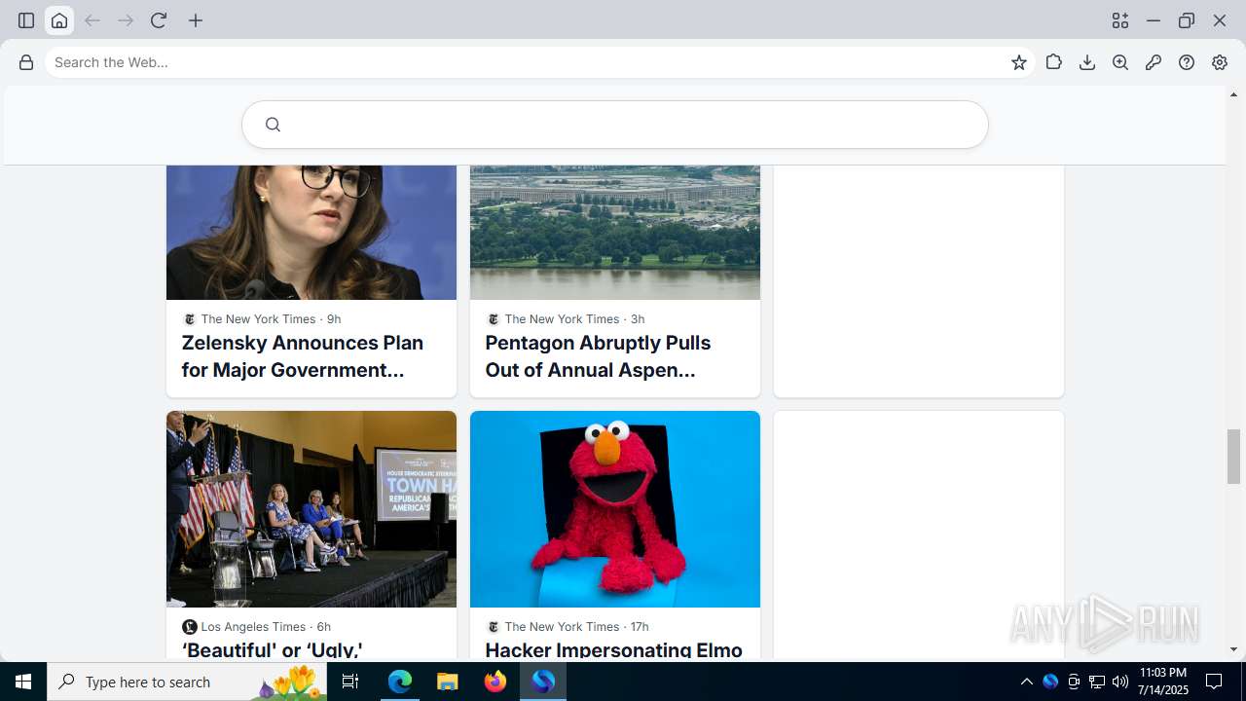Click Los Angeles Times source label
1246x701 pixels.
point(253,627)
